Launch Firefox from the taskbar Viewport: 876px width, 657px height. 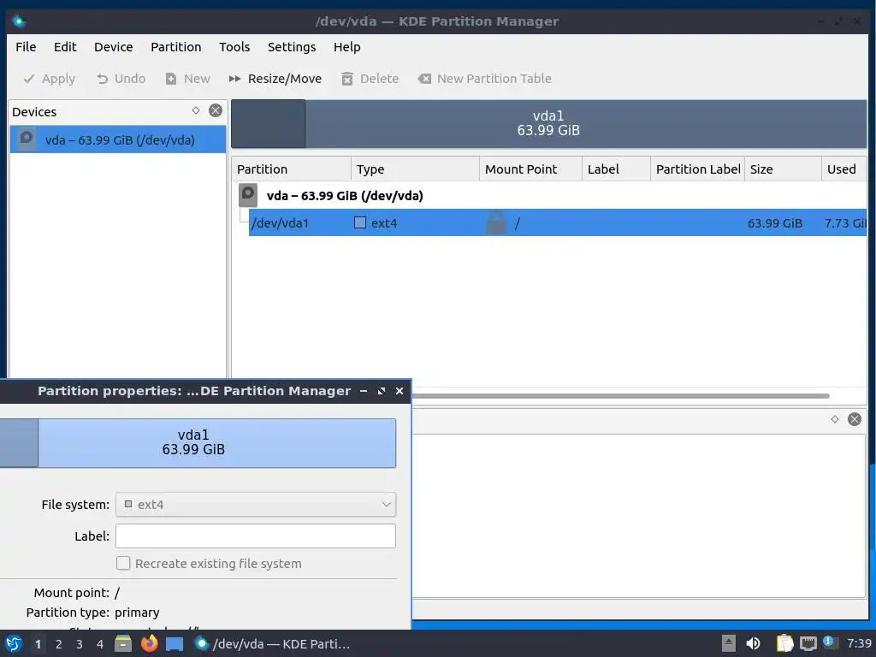tap(149, 643)
